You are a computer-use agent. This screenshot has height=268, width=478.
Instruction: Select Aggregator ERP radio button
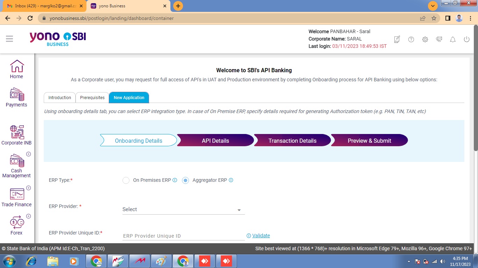coord(185,180)
